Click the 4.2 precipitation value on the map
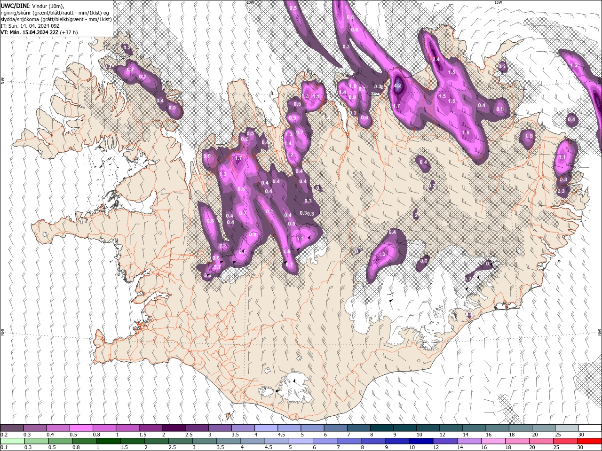 pos(397,86)
